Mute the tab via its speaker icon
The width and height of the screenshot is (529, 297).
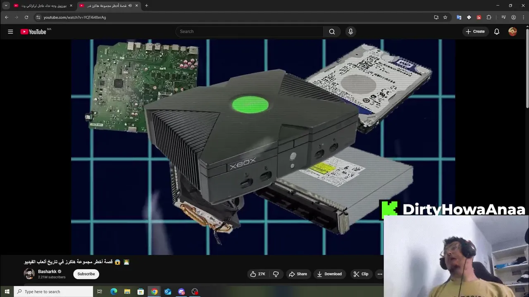point(130,6)
